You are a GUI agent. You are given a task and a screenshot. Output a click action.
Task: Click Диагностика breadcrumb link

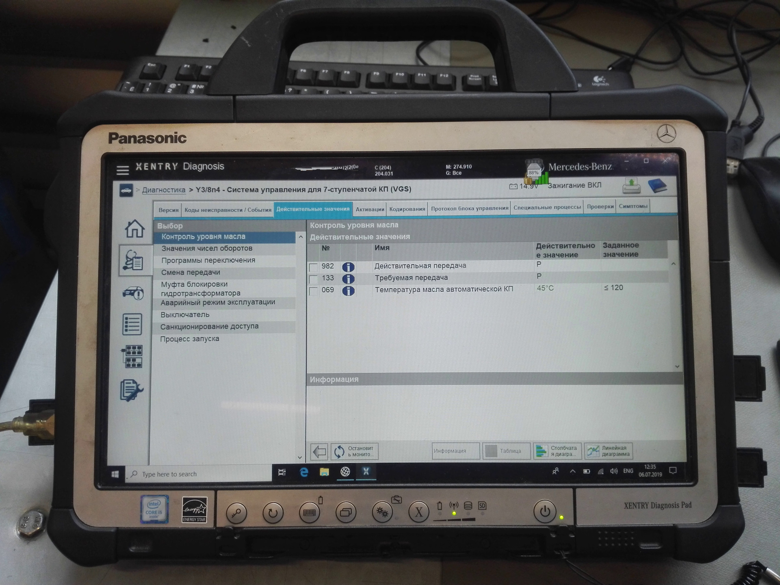pyautogui.click(x=164, y=190)
